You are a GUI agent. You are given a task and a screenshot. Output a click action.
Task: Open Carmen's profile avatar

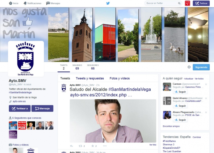click(167, 87)
